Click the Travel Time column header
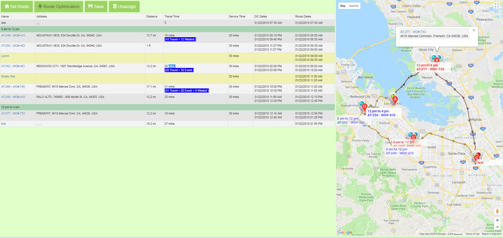 (195, 16)
